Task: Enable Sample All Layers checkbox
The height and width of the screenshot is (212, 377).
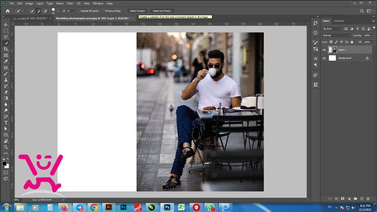Action: (x=78, y=11)
